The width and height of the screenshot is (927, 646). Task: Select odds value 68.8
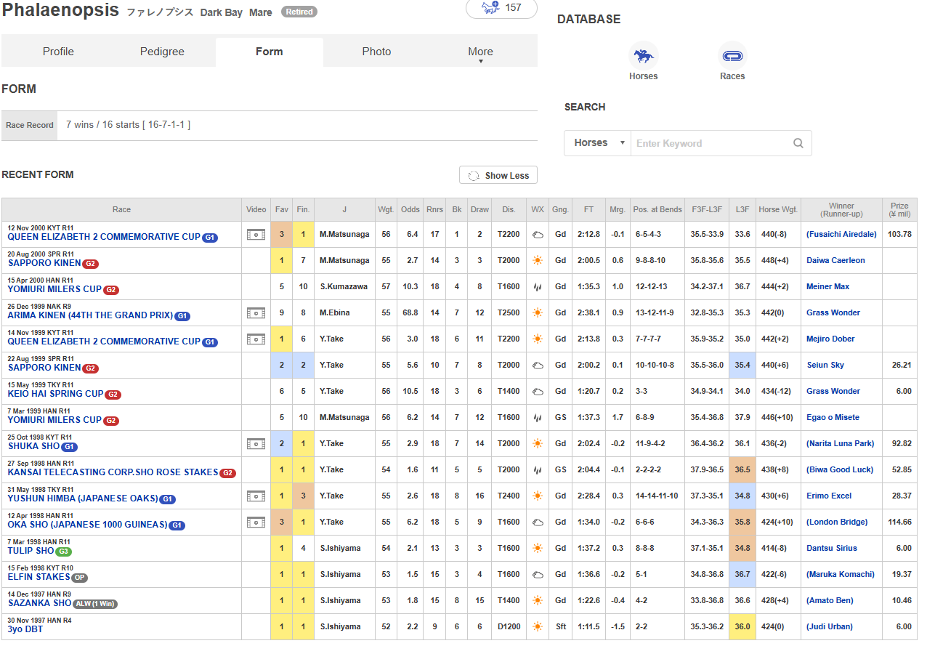pyautogui.click(x=410, y=312)
